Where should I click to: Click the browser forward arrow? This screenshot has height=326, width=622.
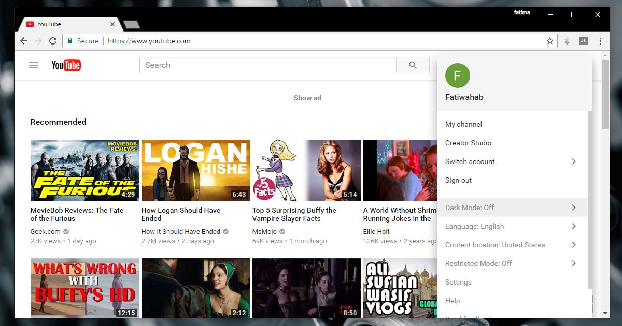coord(38,41)
